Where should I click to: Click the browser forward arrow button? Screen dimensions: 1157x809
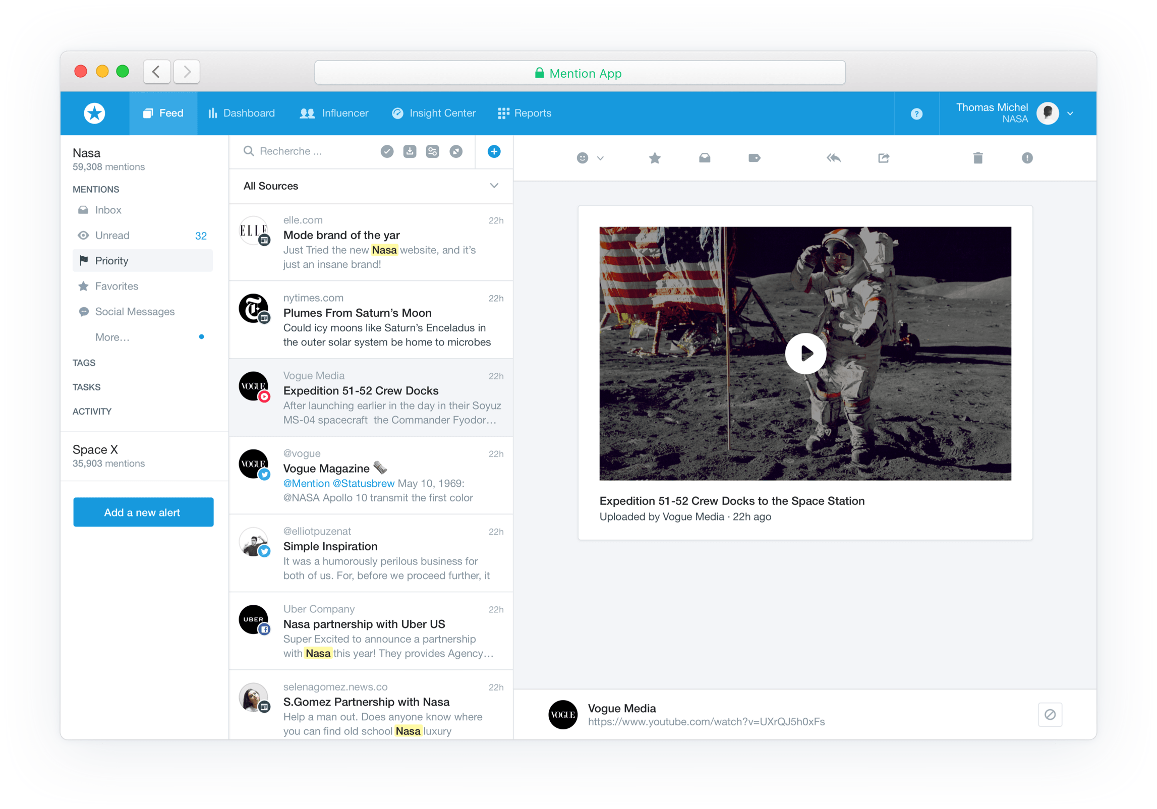(x=187, y=72)
